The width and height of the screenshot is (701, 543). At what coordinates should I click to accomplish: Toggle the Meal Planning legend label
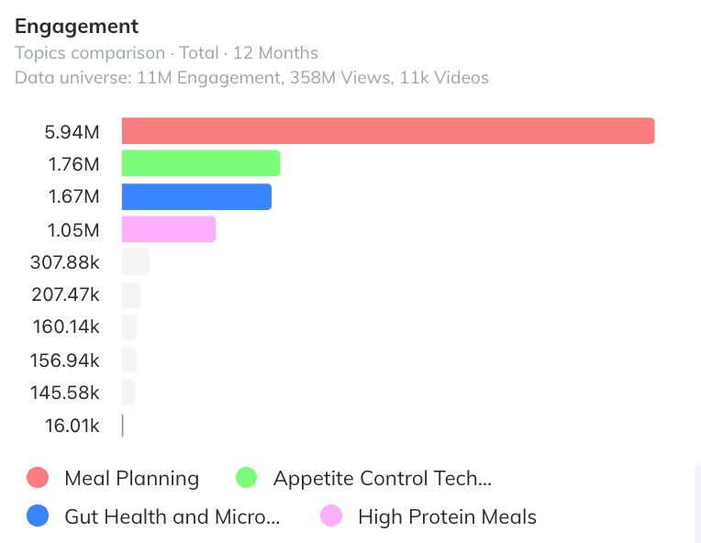pyautogui.click(x=132, y=478)
